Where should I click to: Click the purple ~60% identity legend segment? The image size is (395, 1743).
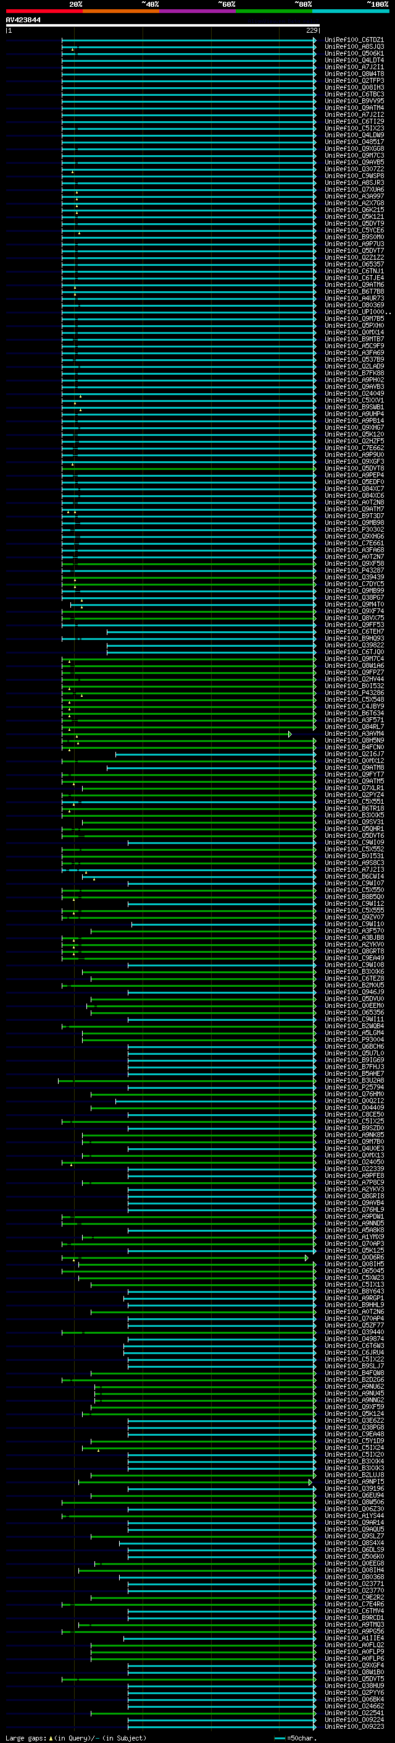[x=197, y=11]
